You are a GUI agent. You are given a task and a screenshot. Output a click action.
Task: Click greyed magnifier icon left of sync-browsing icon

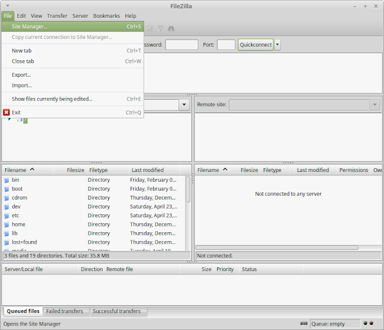[149, 29]
